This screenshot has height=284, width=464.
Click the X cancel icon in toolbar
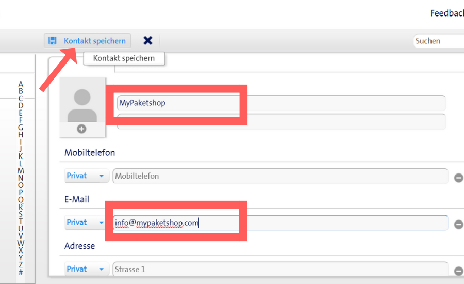click(x=148, y=40)
